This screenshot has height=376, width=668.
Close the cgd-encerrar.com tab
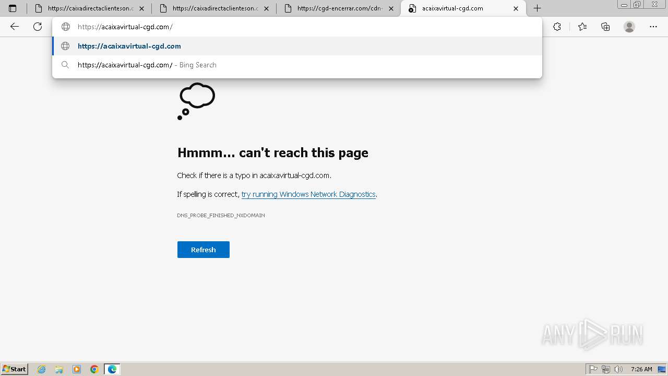pos(391,8)
